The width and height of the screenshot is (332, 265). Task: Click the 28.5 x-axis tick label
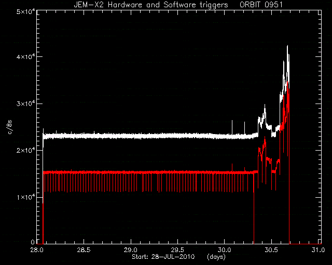tap(84, 250)
